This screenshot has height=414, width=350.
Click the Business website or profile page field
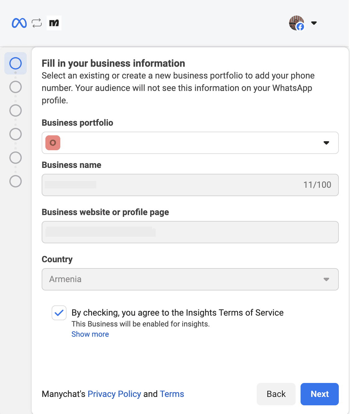(x=190, y=232)
